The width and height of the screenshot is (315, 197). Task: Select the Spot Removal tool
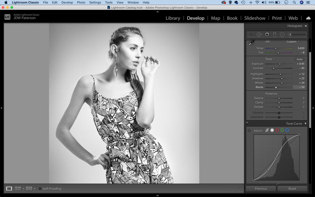pyautogui.click(x=259, y=34)
